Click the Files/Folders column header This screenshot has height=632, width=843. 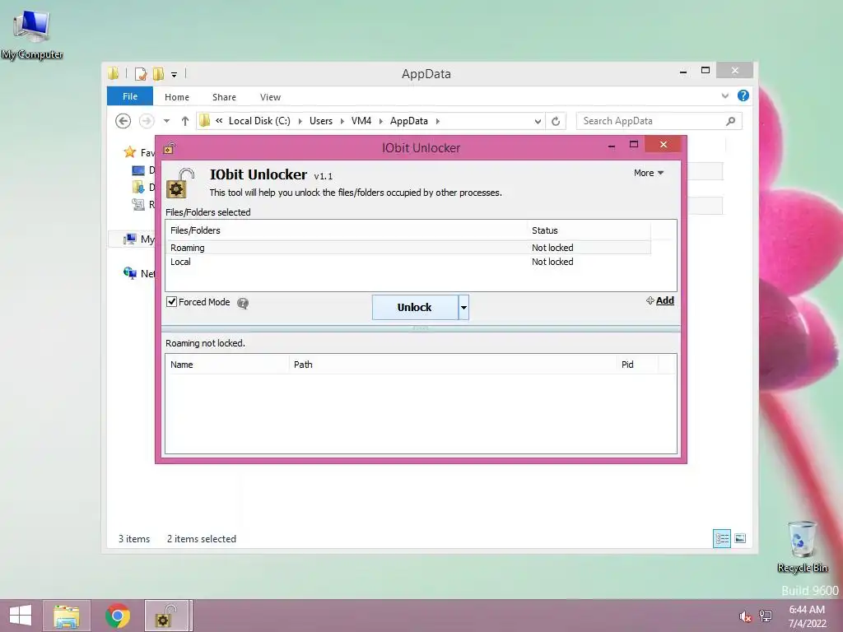coord(347,230)
